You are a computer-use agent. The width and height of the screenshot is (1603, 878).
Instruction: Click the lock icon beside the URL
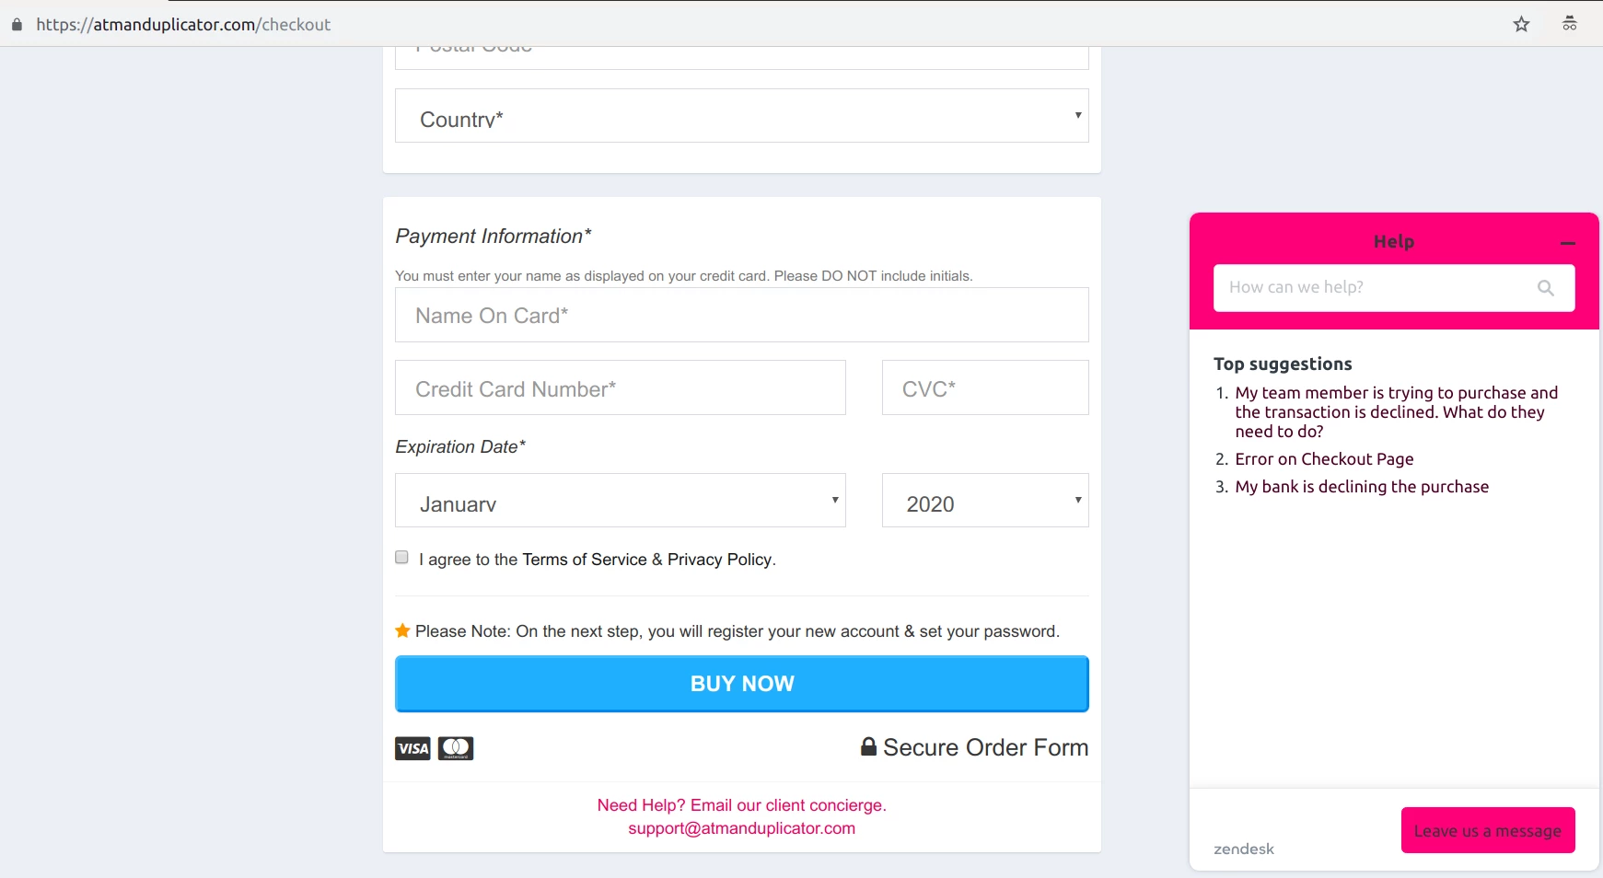tap(17, 25)
